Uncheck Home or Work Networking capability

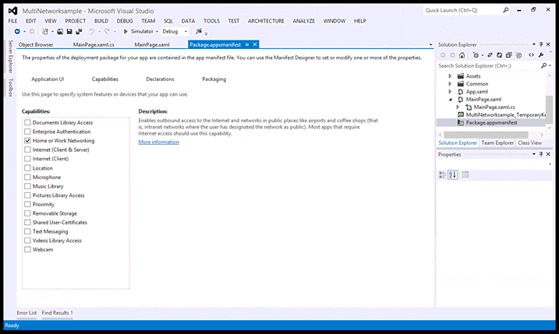coord(27,141)
